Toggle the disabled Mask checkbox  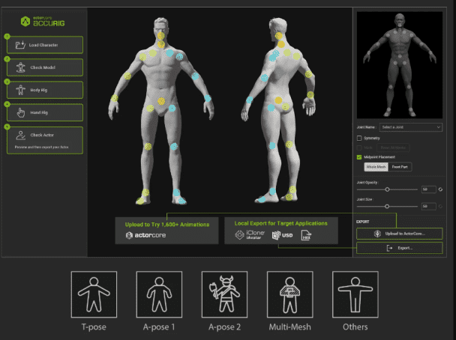pyautogui.click(x=359, y=148)
